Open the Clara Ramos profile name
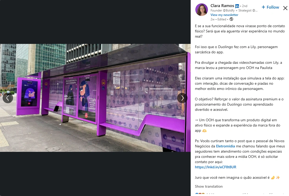 [222, 6]
